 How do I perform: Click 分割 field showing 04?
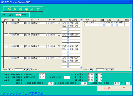(59, 58)
